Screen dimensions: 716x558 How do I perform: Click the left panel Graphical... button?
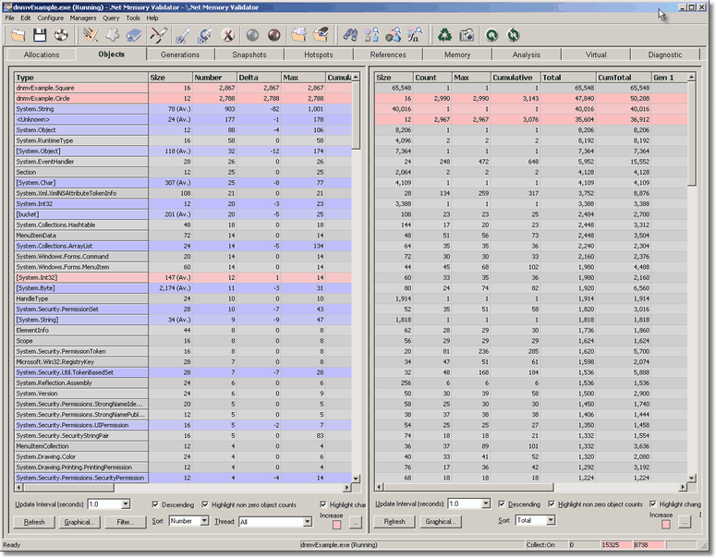(x=79, y=522)
